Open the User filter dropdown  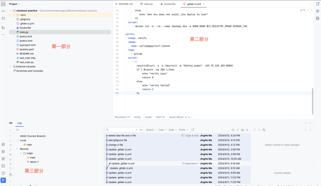coord(163,130)
